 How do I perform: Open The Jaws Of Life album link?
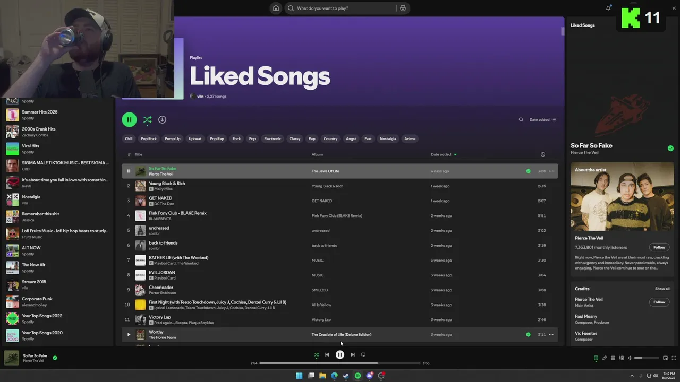tap(325, 171)
